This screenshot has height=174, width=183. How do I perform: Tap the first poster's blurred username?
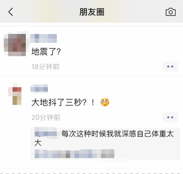tap(44, 38)
